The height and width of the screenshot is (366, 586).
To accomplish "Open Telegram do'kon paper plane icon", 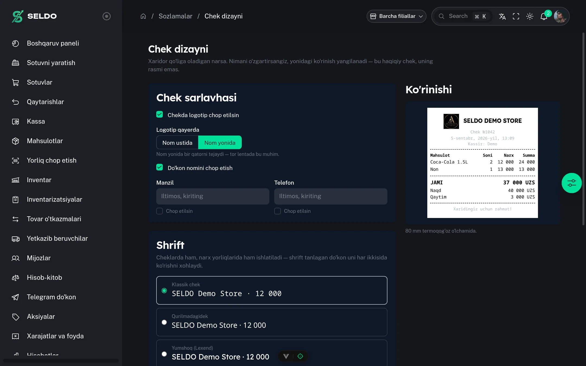I will (x=15, y=297).
